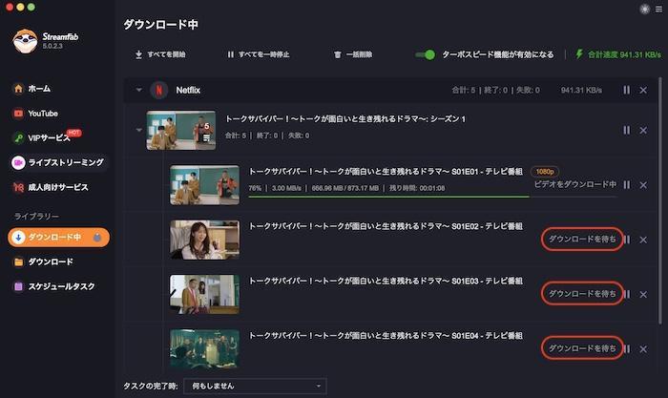
Task: Pause the Netflix group downloads
Action: pyautogui.click(x=626, y=90)
